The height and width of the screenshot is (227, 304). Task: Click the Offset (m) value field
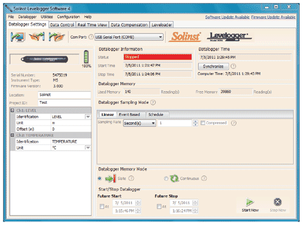click(x=71, y=129)
